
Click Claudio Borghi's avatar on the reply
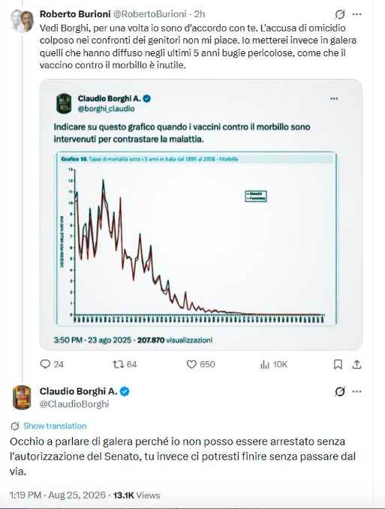[22, 397]
